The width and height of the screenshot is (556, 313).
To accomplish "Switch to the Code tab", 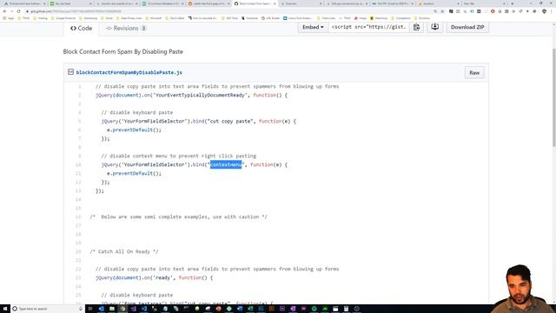I will coord(81,29).
